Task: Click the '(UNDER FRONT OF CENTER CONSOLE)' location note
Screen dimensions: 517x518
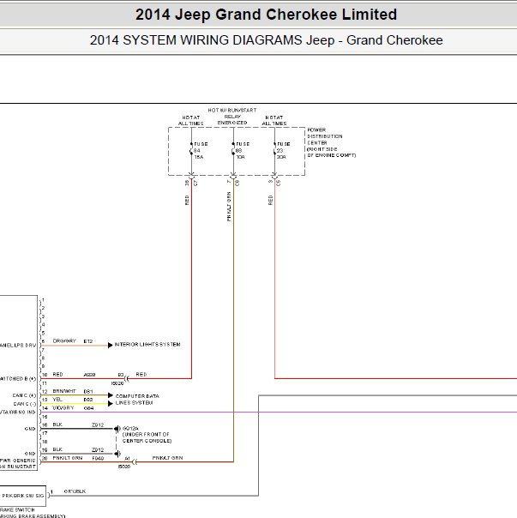Action: 147,437
